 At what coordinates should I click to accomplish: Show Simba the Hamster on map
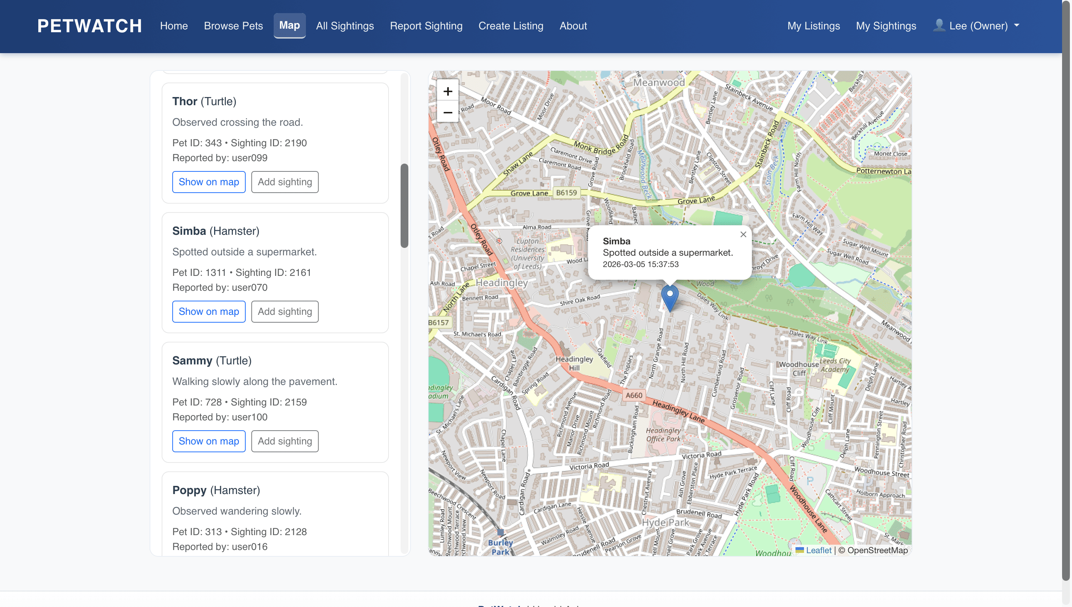click(209, 311)
